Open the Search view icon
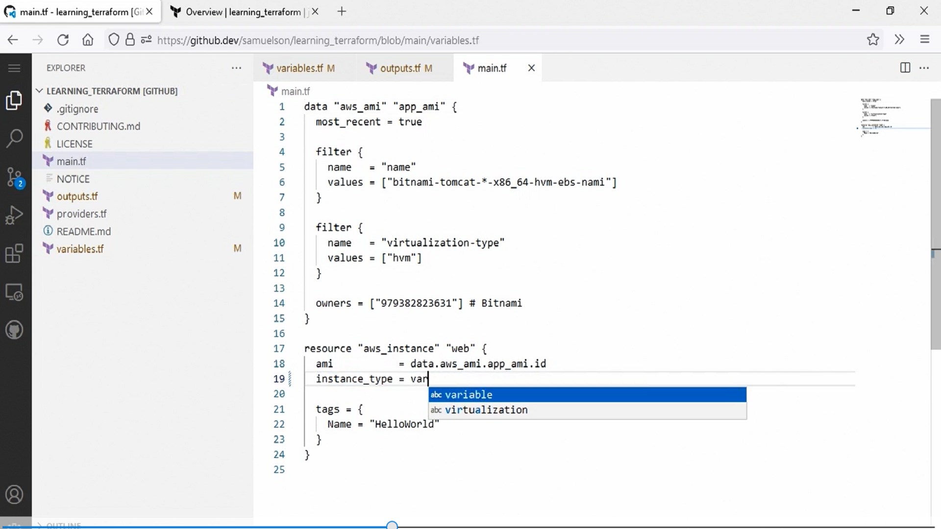 14,139
